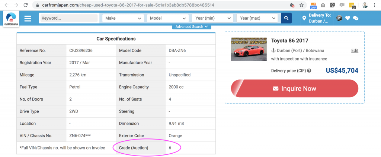Click engine capacity value 2000 cc
The image size is (381, 157).
(x=176, y=87)
